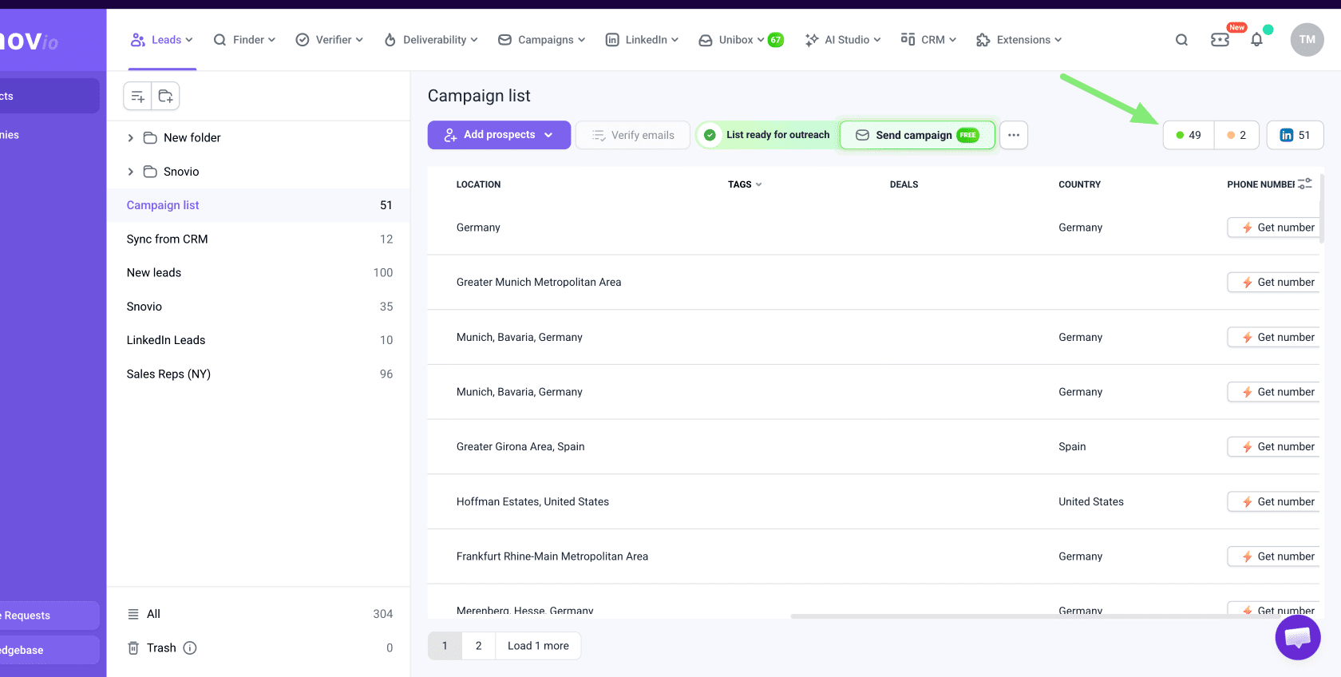Click the Campaign list heading
This screenshot has width=1341, height=677.
pos(479,96)
